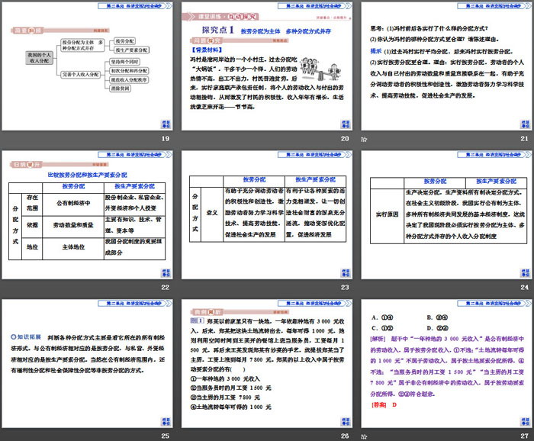This screenshot has height=441, width=534.
Task: Select slide 19 thumbnail with mind map
Action: [x=87, y=66]
